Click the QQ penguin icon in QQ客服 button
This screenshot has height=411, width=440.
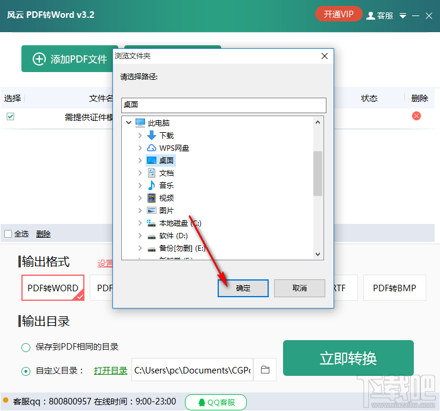(202, 402)
